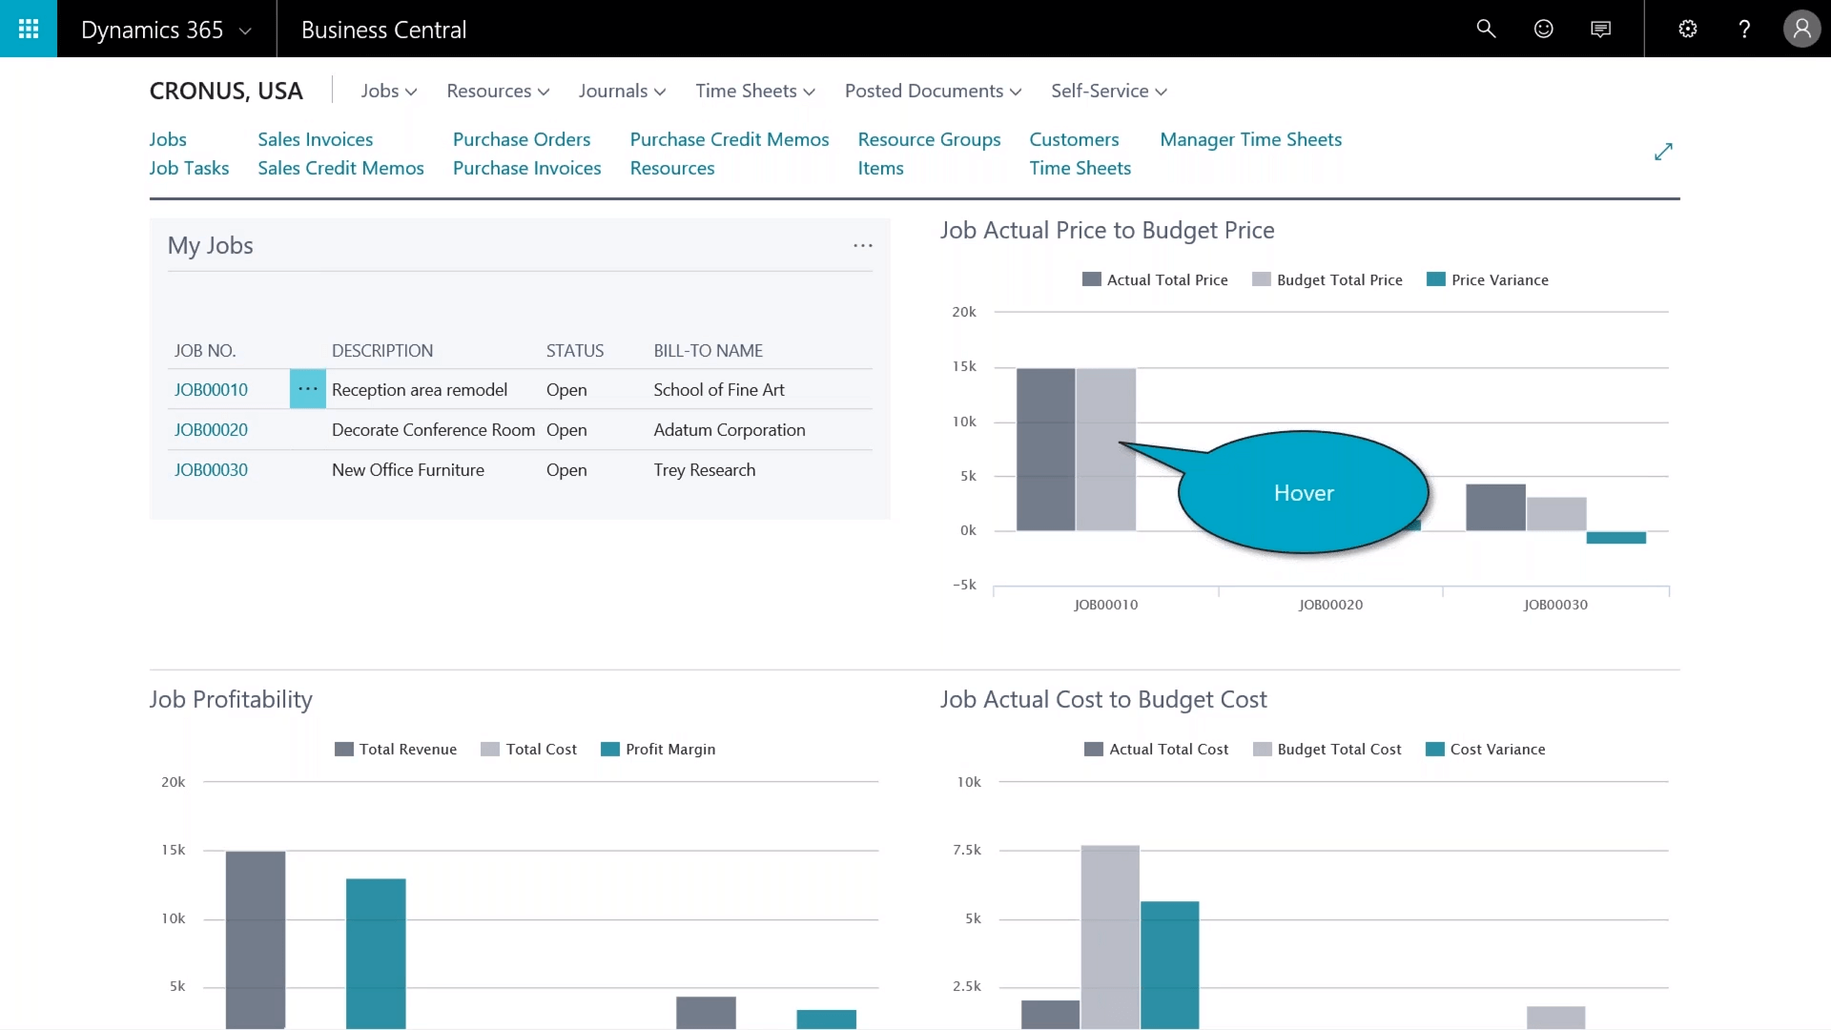The width and height of the screenshot is (1831, 1030).
Task: Open the Items link
Action: click(880, 168)
